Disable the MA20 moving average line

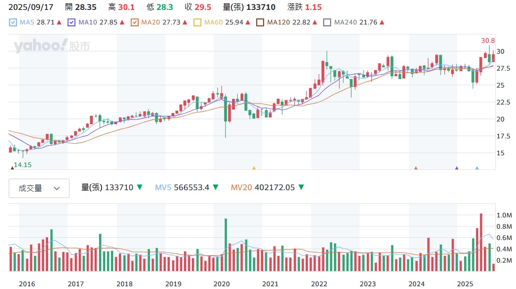(x=134, y=22)
